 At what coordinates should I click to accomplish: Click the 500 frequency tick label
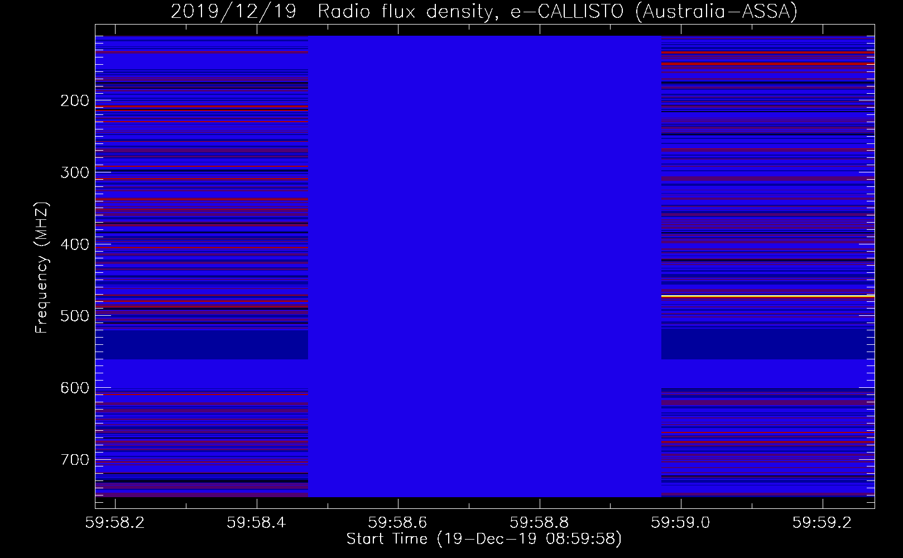click(x=75, y=316)
